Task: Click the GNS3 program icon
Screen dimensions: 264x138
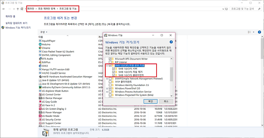Action: pyautogui.click(x=40, y=66)
